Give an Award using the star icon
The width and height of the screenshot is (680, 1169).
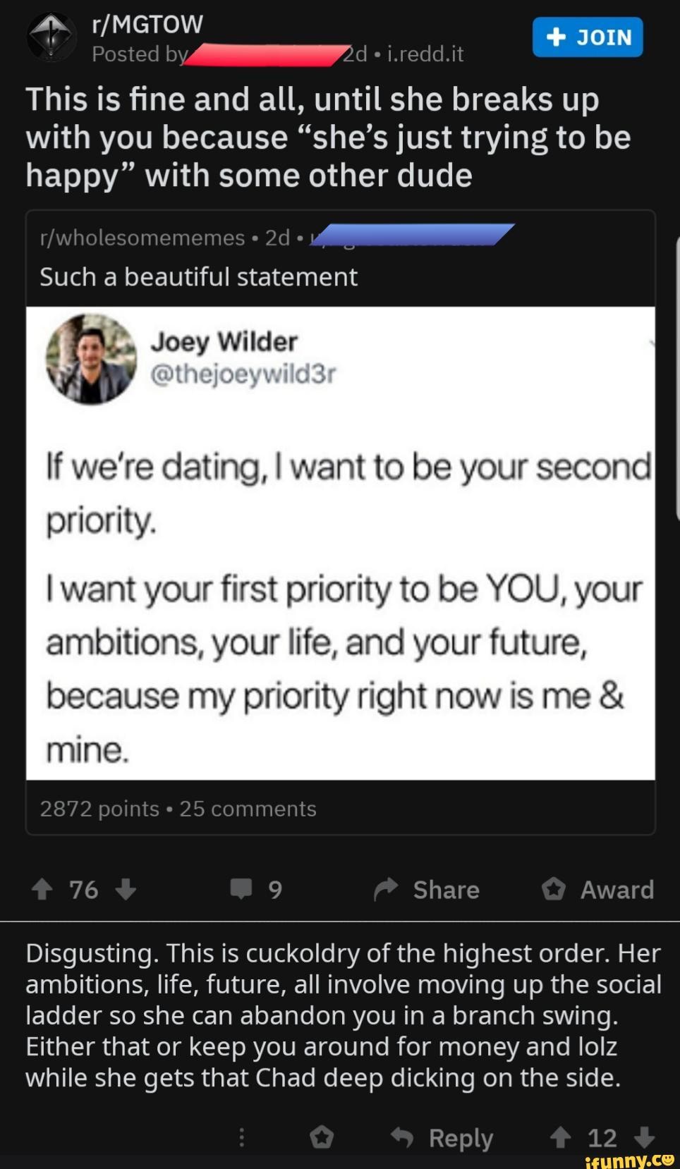pos(554,890)
